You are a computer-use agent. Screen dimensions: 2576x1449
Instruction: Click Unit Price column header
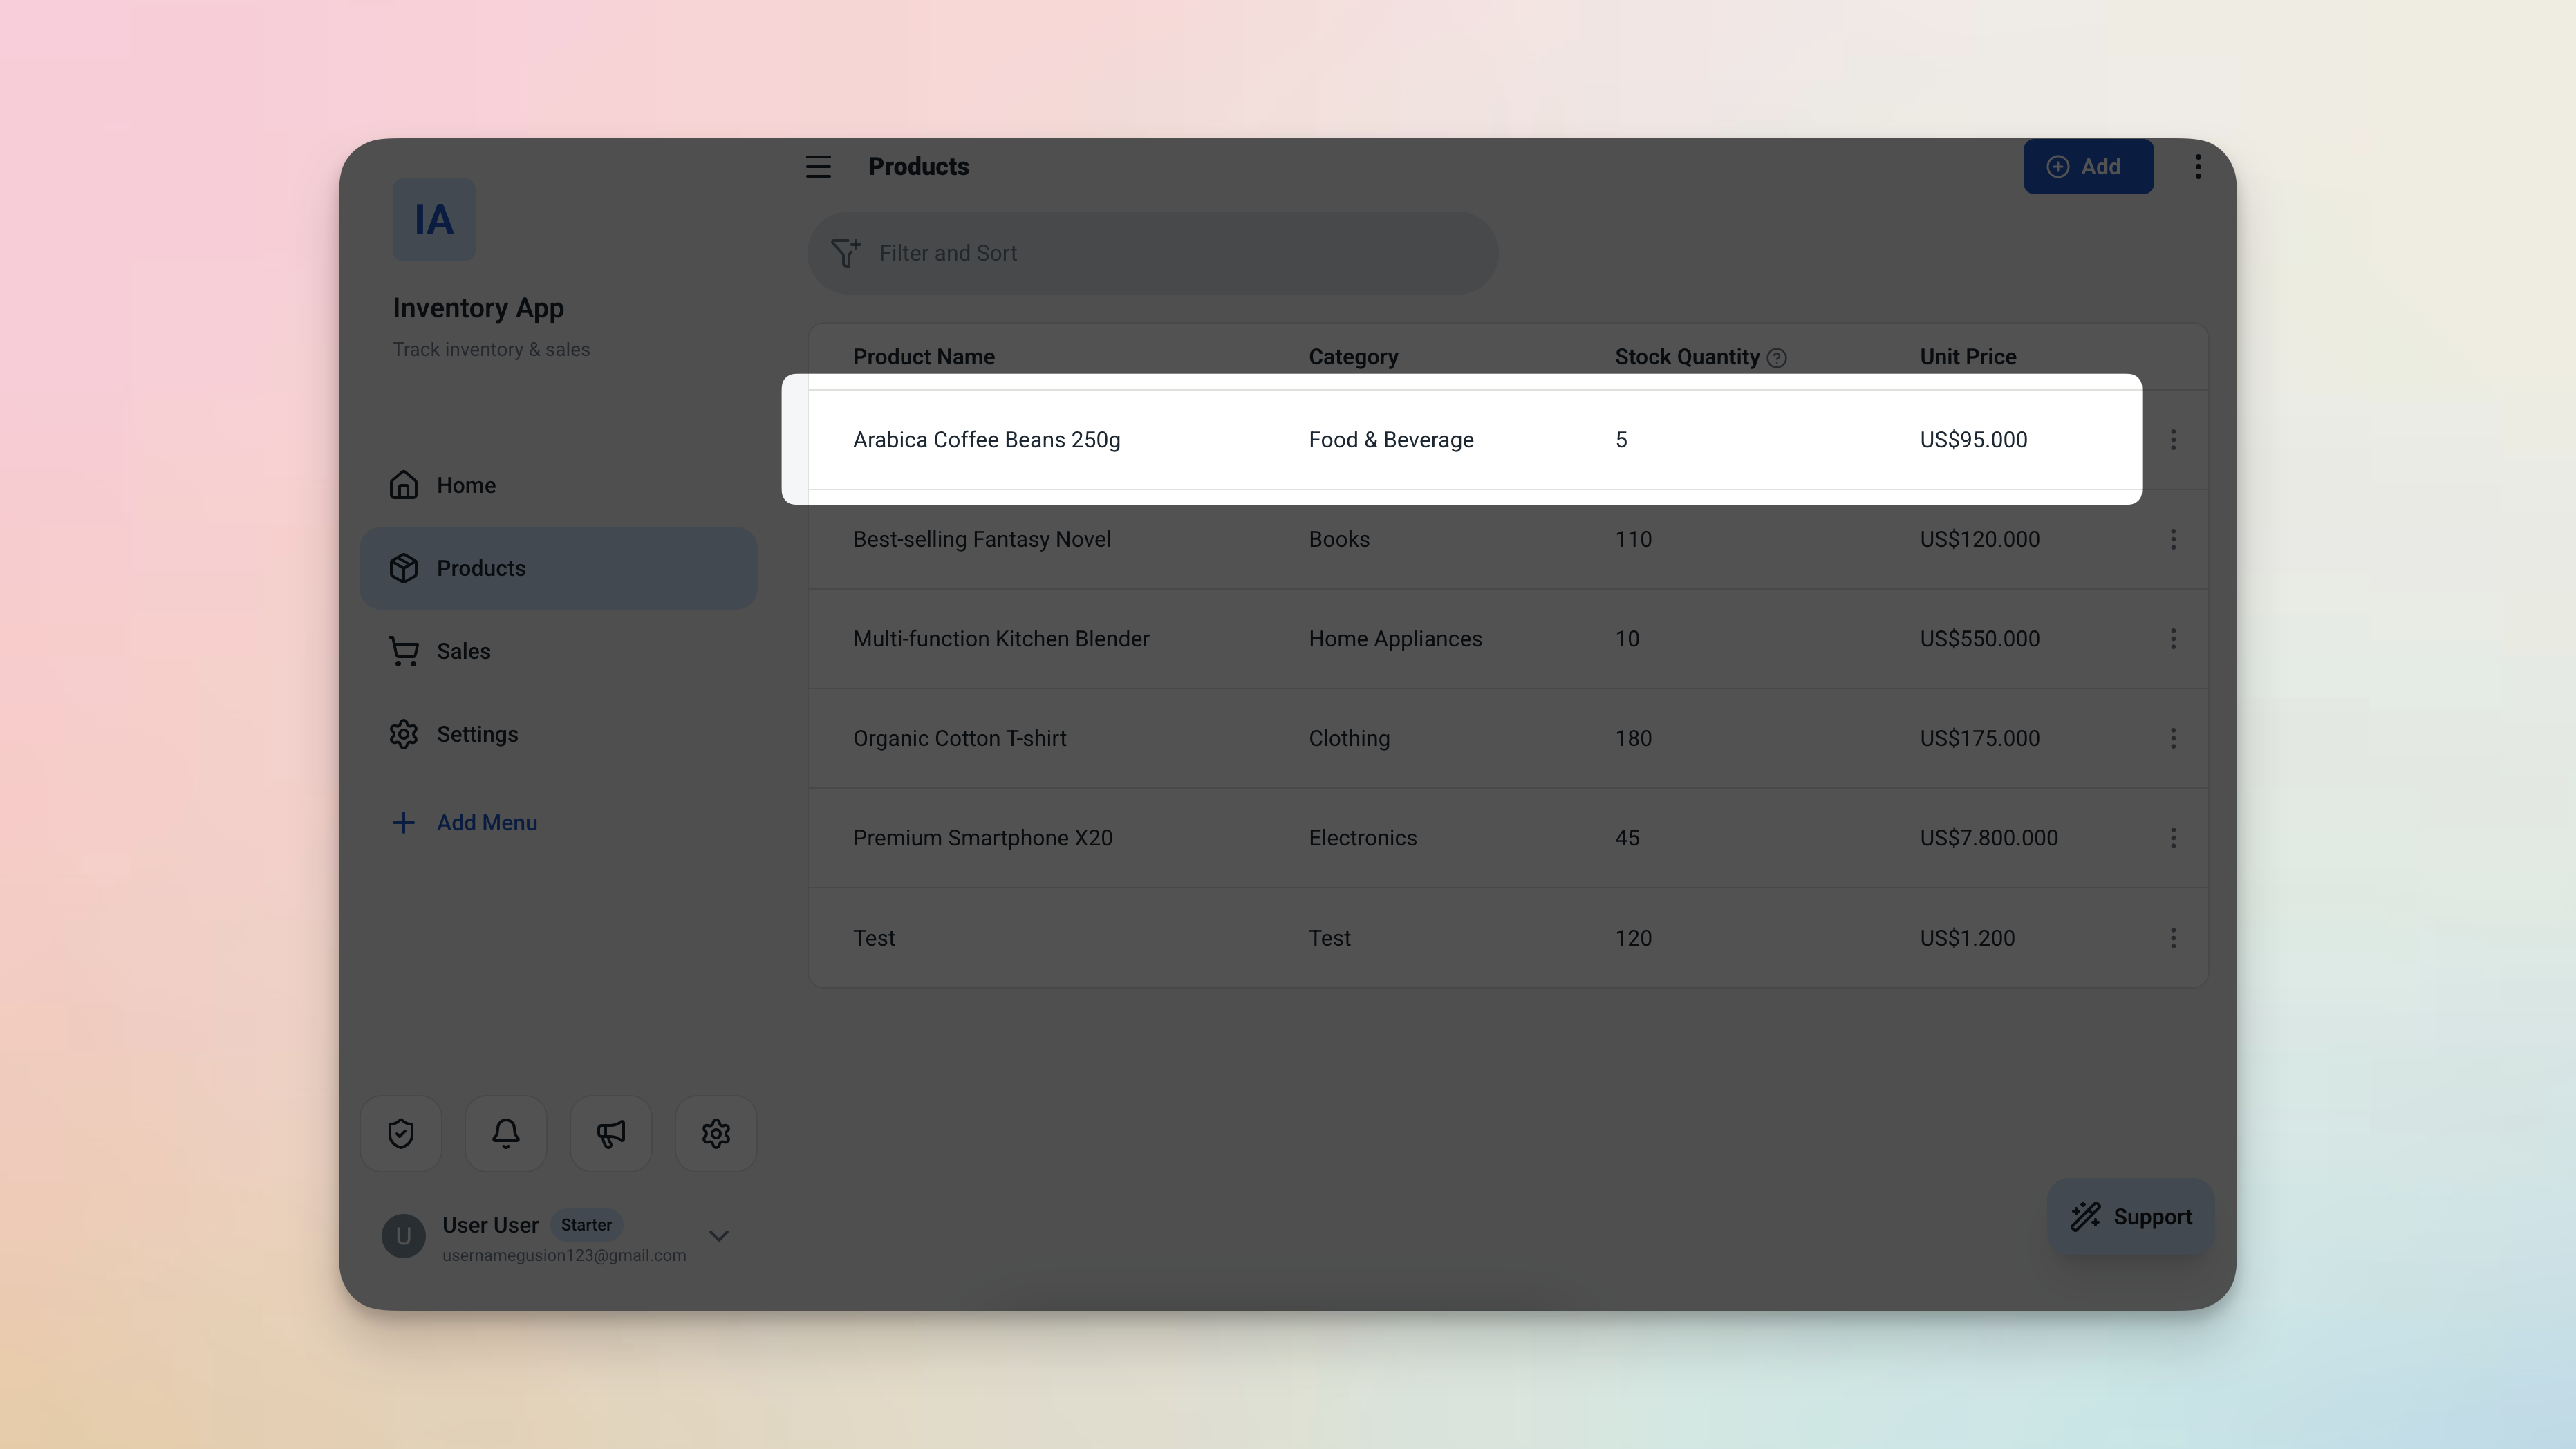(1967, 357)
